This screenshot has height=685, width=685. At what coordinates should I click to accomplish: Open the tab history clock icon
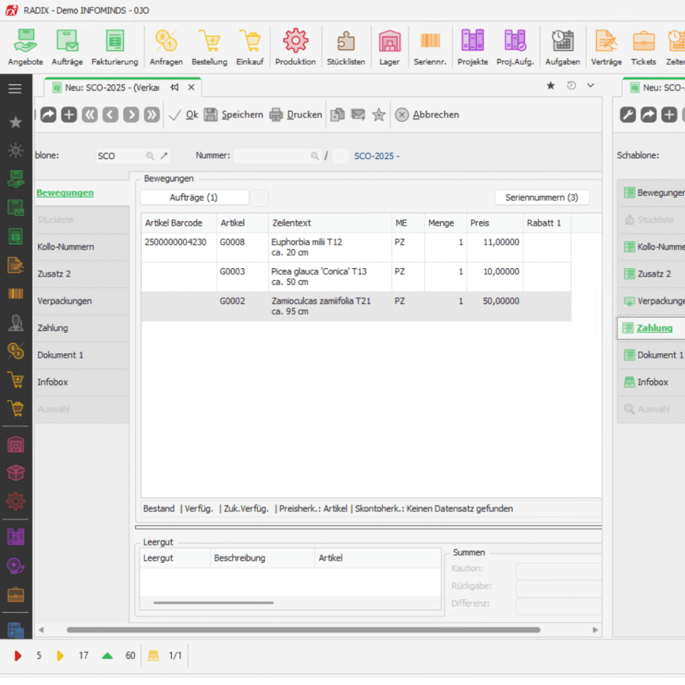tap(571, 86)
